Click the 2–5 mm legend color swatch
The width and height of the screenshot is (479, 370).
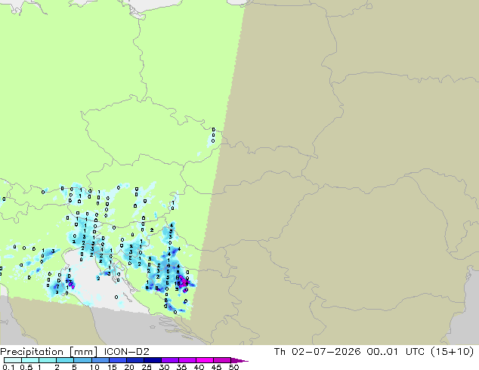pos(65,360)
